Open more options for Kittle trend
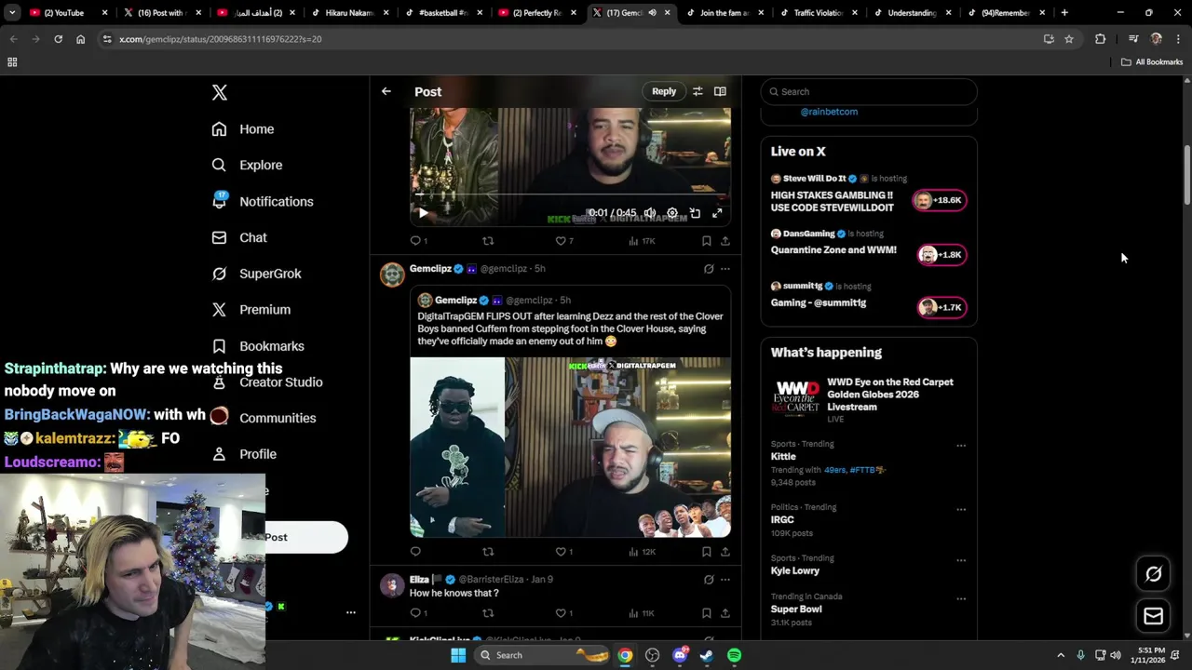Image resolution: width=1192 pixels, height=670 pixels. pos(961,446)
